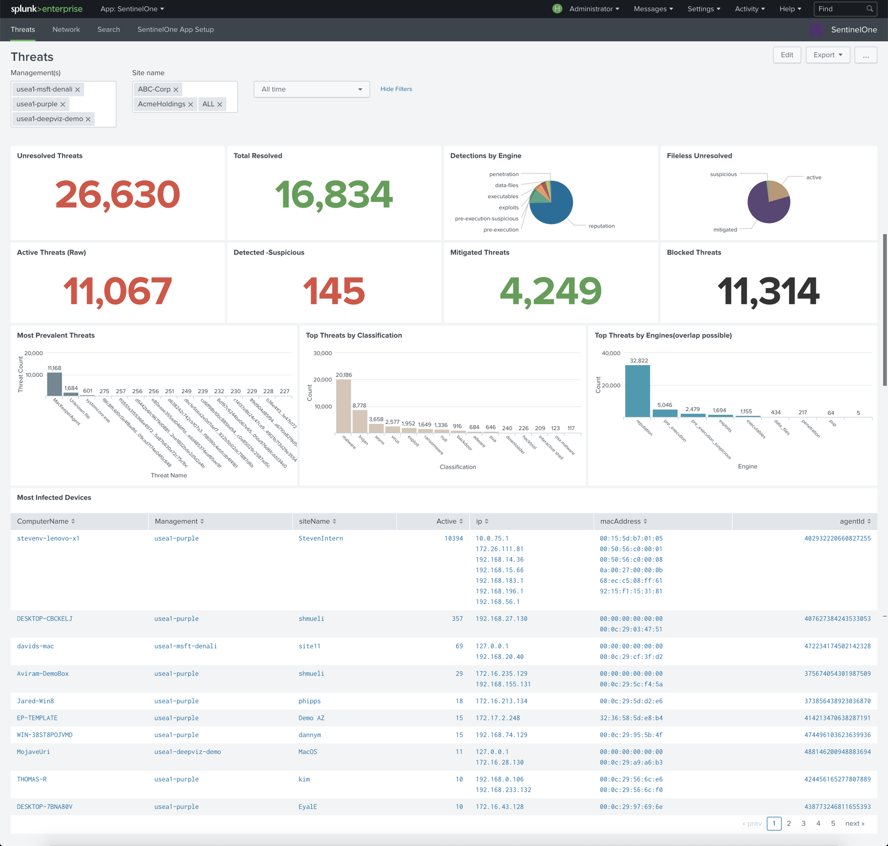Open the All time range picker

tap(312, 89)
